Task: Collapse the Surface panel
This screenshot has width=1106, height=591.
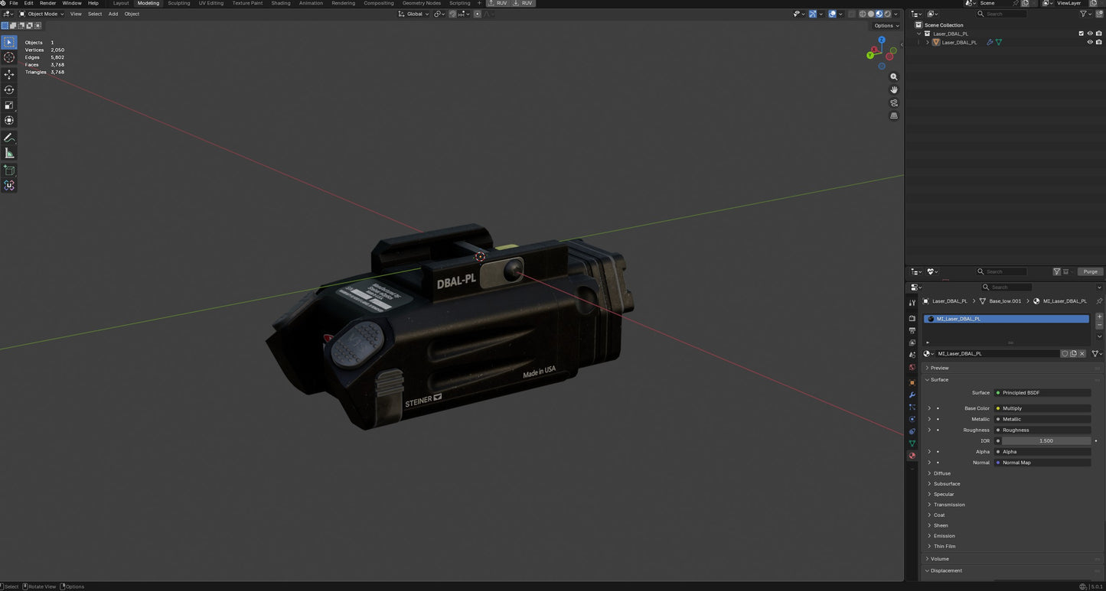Action: point(939,380)
